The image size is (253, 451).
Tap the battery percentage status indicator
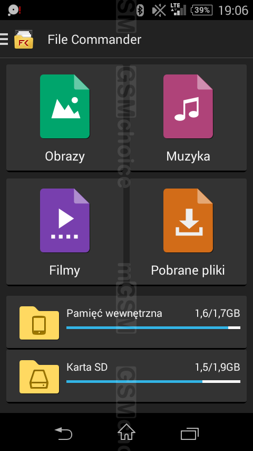point(202,11)
